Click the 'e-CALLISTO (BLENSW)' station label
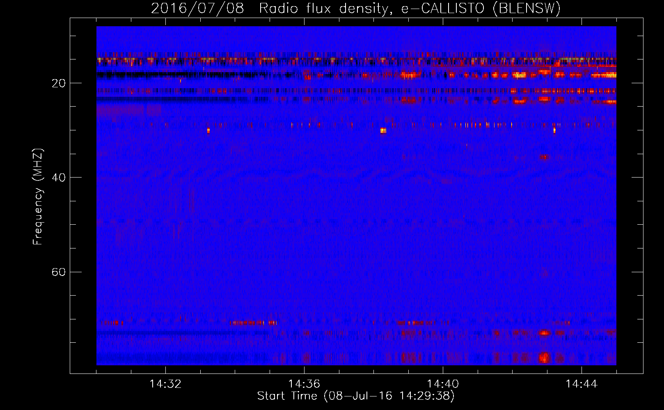The height and width of the screenshot is (410, 664). tap(481, 8)
